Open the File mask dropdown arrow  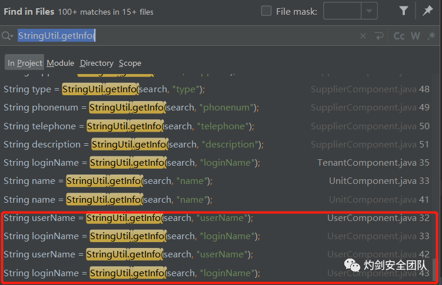pyautogui.click(x=369, y=11)
